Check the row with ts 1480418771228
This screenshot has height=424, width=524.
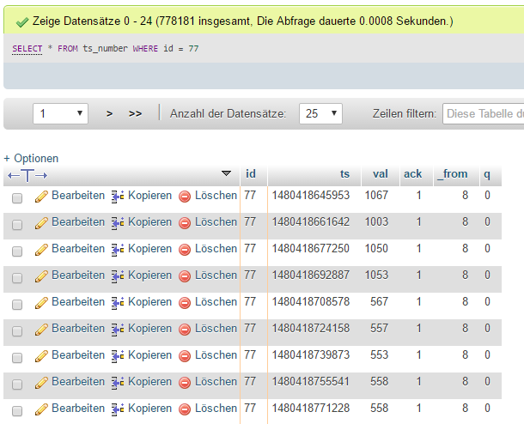click(17, 411)
